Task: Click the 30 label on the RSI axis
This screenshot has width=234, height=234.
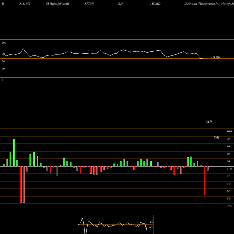Action: coord(3,69)
